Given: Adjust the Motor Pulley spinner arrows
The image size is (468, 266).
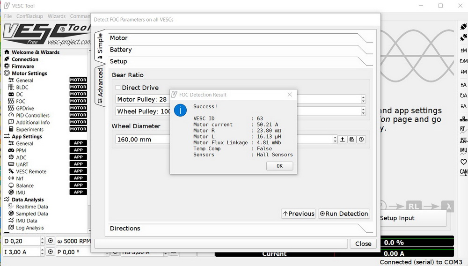Looking at the screenshot, I should click(363, 99).
